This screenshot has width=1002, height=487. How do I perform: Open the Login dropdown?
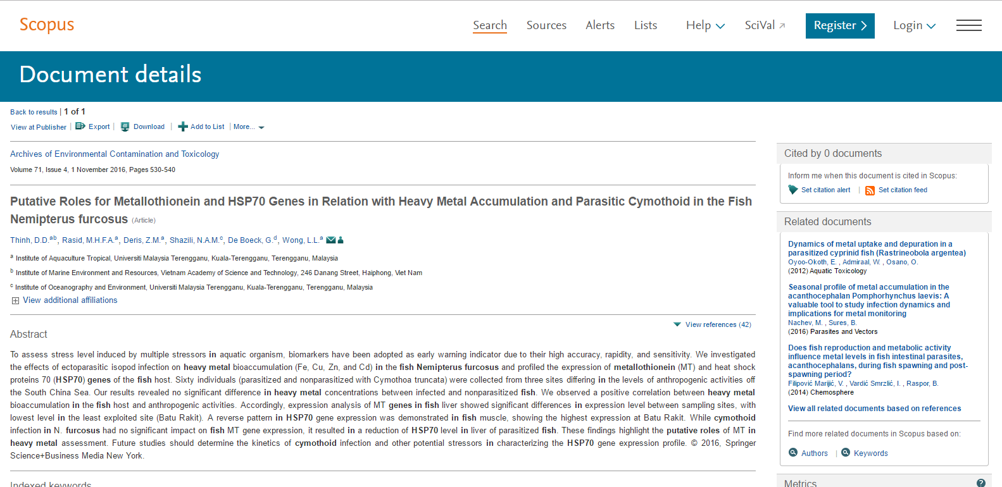click(x=914, y=25)
